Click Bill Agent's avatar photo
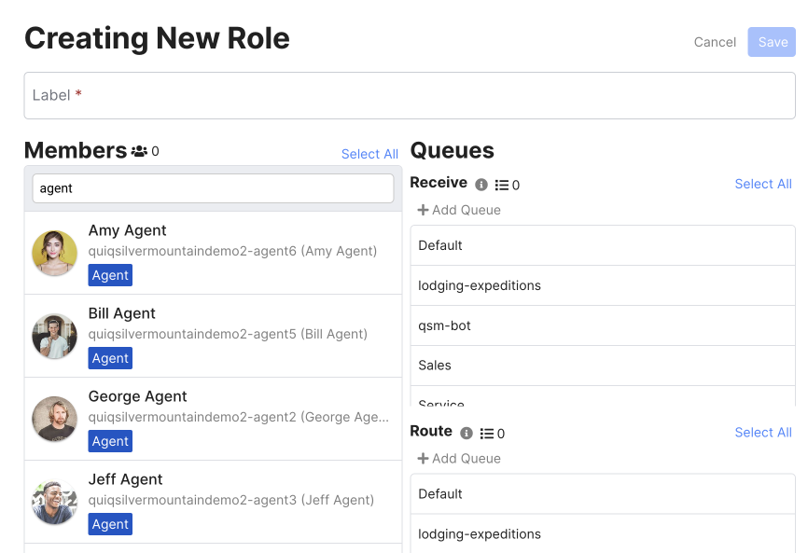Image resolution: width=808 pixels, height=553 pixels. tap(54, 336)
